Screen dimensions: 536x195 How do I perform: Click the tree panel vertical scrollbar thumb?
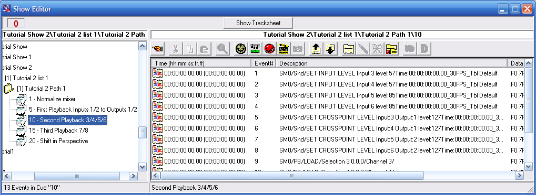(143, 132)
